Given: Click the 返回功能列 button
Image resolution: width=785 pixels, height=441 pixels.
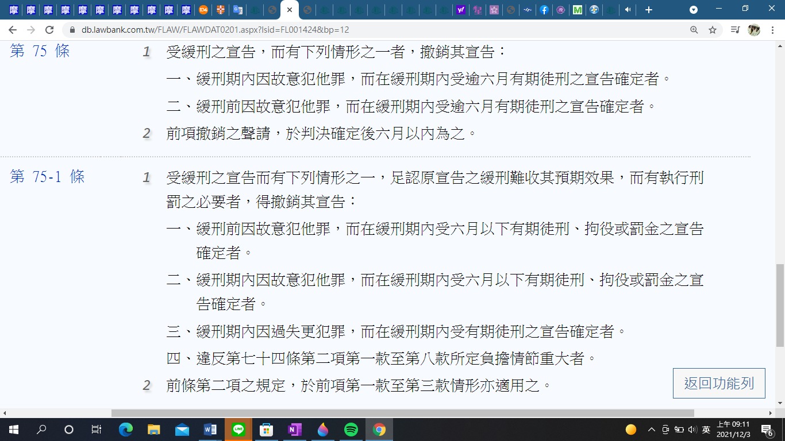Looking at the screenshot, I should click(719, 383).
